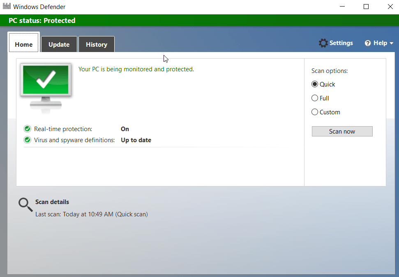Click the PC status: Protected banner text
399x277 pixels.
tap(42, 20)
